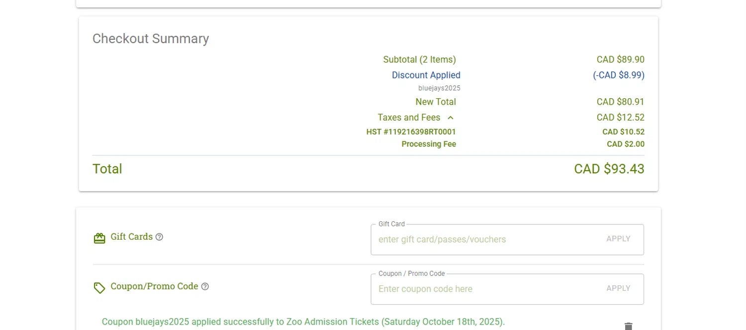The height and width of the screenshot is (330, 746).
Task: Click the Checkout Summary heading
Action: point(151,39)
